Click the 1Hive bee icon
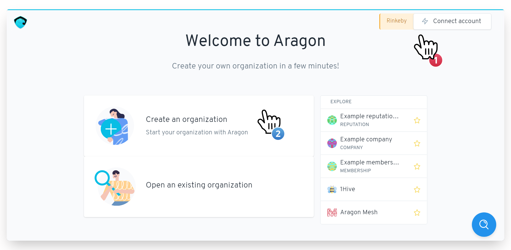Image resolution: width=511 pixels, height=250 pixels. (x=332, y=189)
